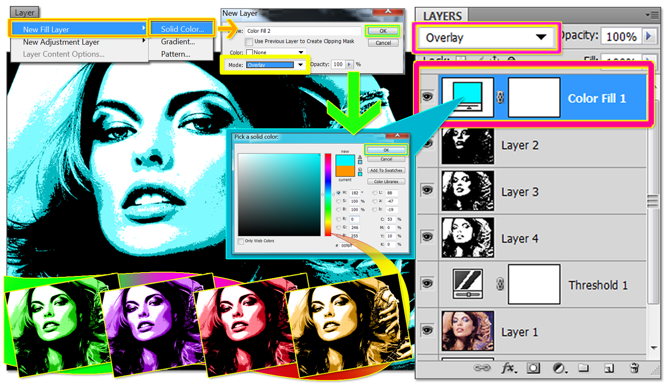668x389 pixels.
Task: Click the Link layers chain icon
Action: pos(482,369)
